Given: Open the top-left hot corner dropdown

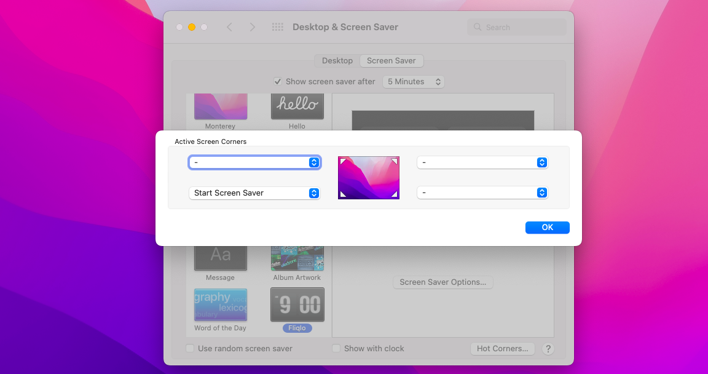Looking at the screenshot, I should 254,162.
